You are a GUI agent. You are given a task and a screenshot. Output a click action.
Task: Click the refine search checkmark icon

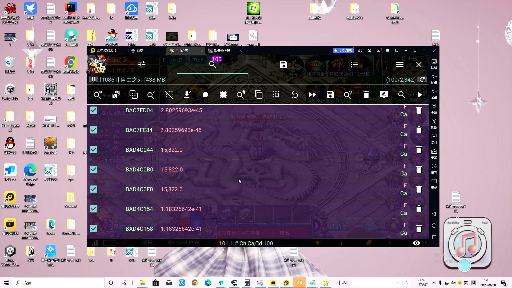pyautogui.click(x=151, y=95)
